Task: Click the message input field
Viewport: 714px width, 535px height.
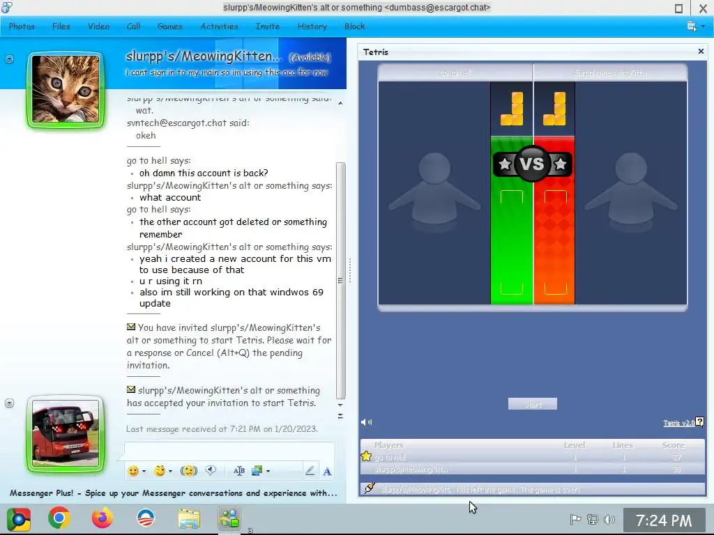Action: click(x=229, y=451)
